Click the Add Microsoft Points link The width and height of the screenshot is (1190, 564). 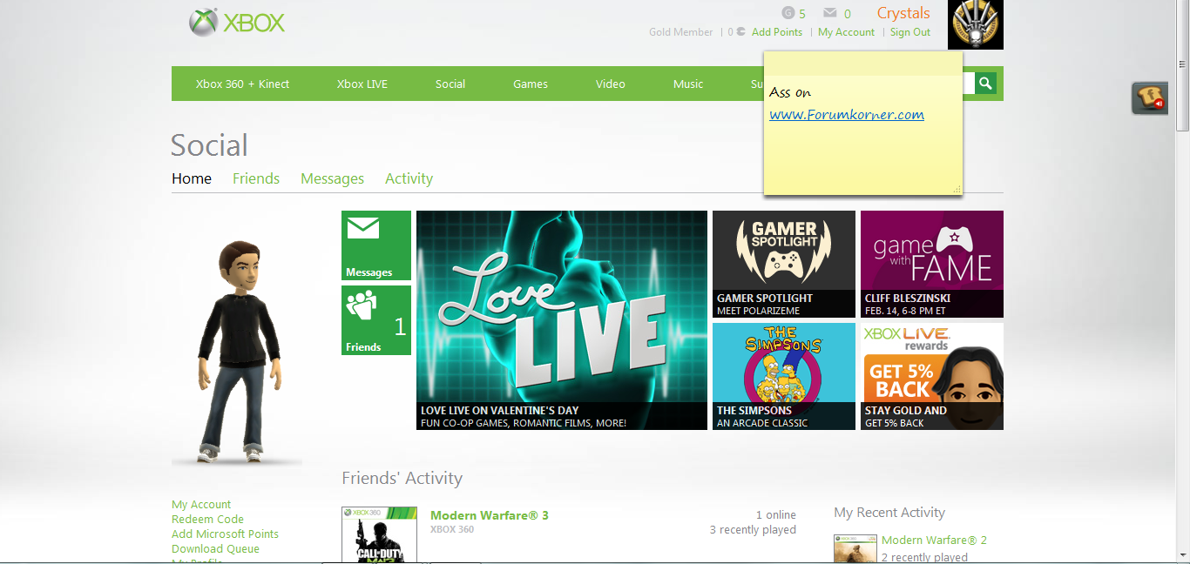coord(225,534)
